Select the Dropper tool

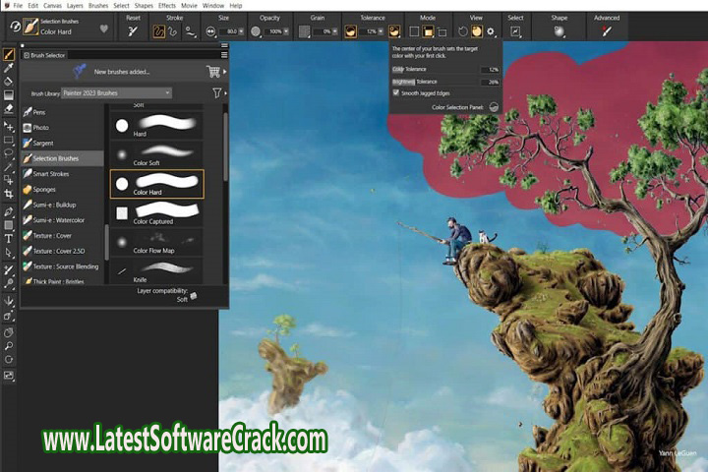click(9, 68)
